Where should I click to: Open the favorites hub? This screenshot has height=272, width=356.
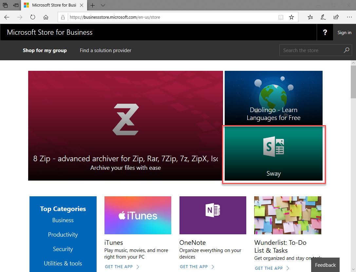(x=310, y=17)
